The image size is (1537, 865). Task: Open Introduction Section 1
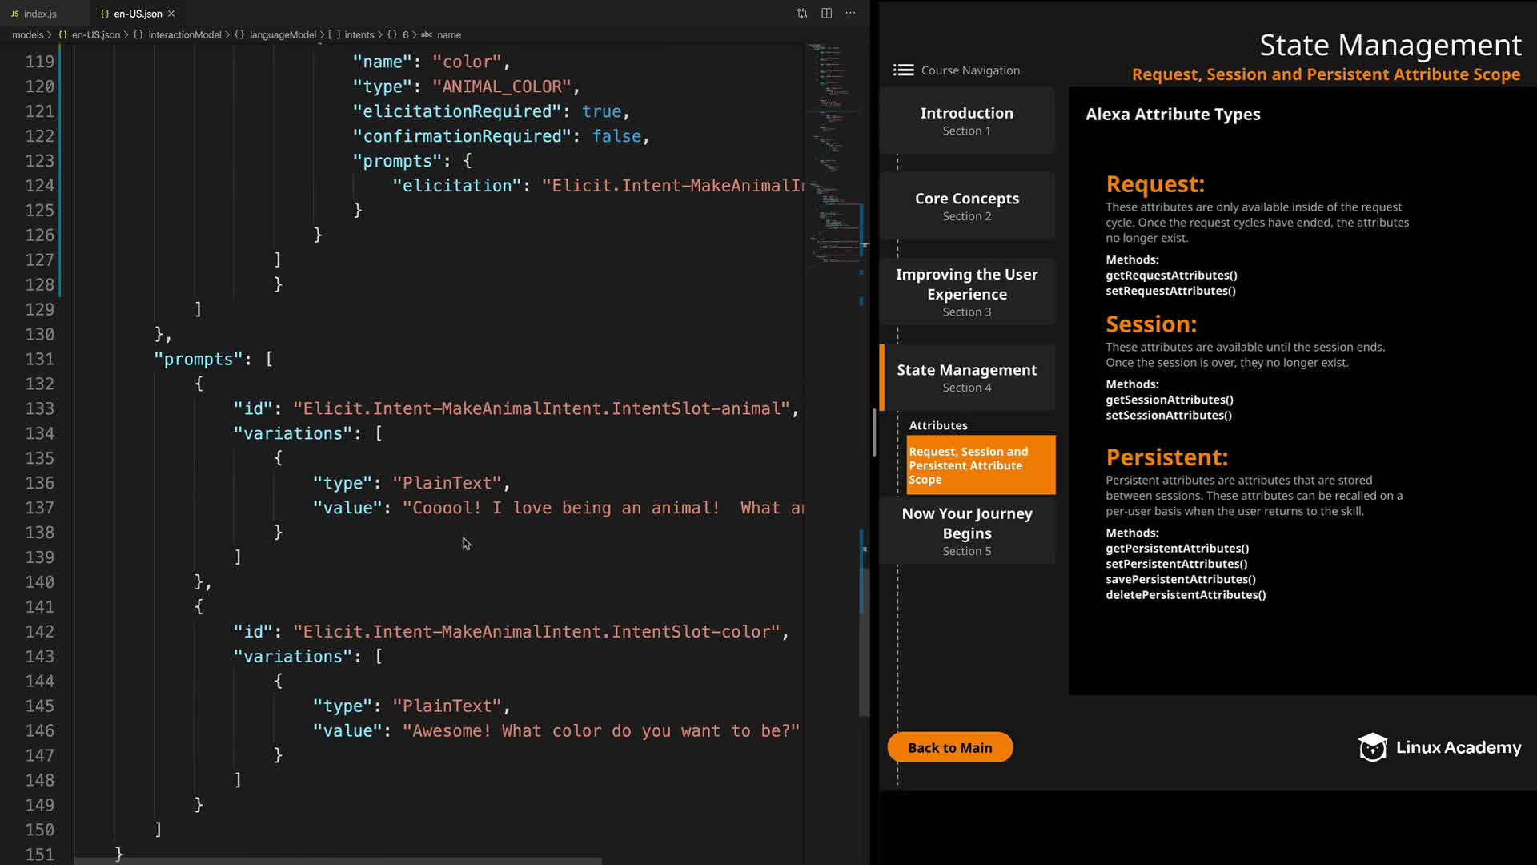click(966, 121)
